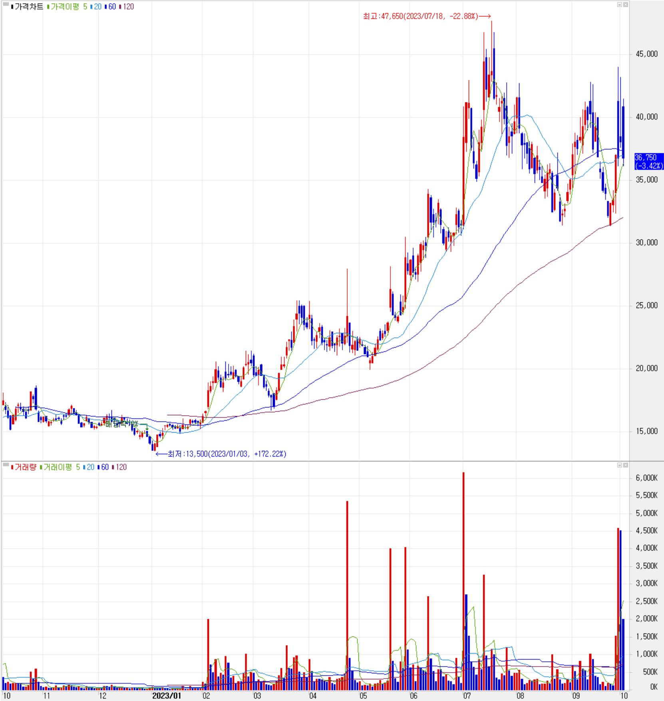664x701 pixels.
Task: Select the 가격이평 5 moving average legend
Action: (69, 7)
